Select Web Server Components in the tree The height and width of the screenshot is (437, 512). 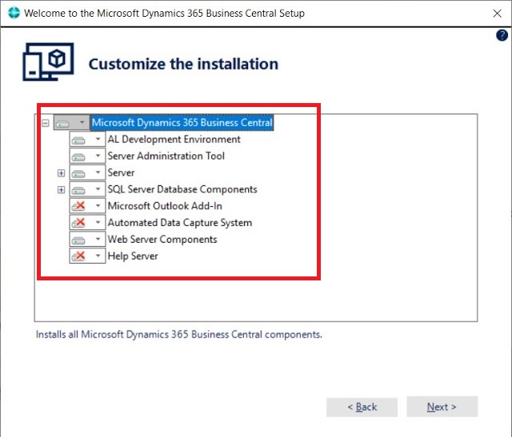[x=162, y=240]
